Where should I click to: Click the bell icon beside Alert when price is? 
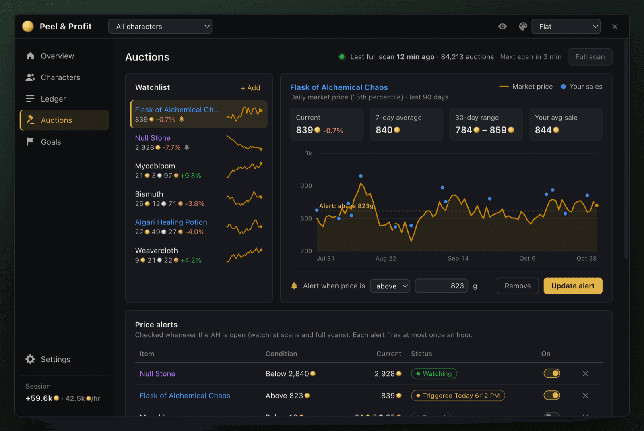click(294, 286)
